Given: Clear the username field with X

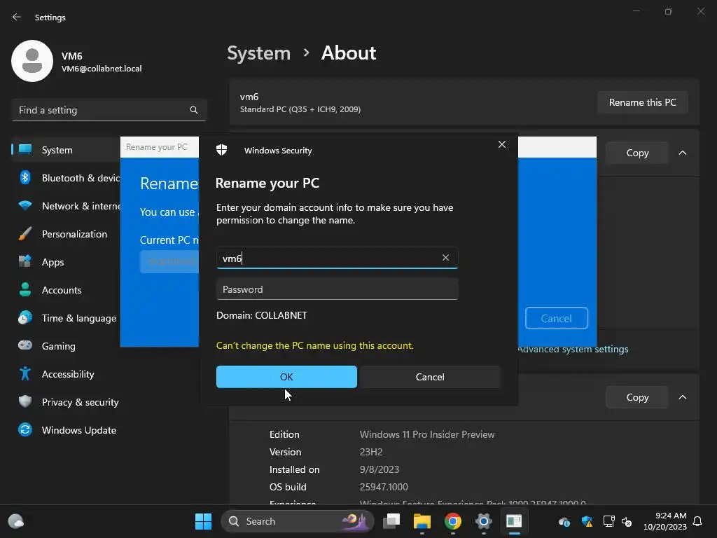Looking at the screenshot, I should click(x=445, y=258).
